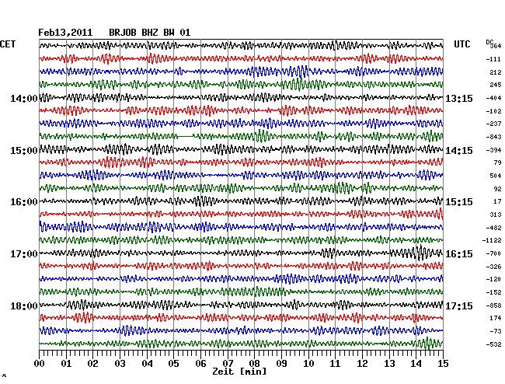505x384 pixels.
Task: Click the DC offset value -152
Action: pyautogui.click(x=493, y=292)
